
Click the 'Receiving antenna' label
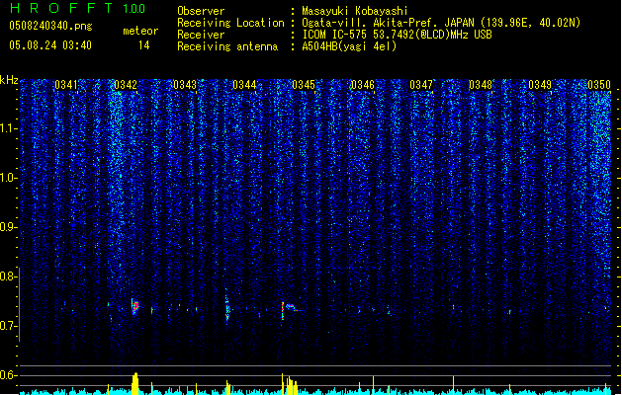pos(227,46)
